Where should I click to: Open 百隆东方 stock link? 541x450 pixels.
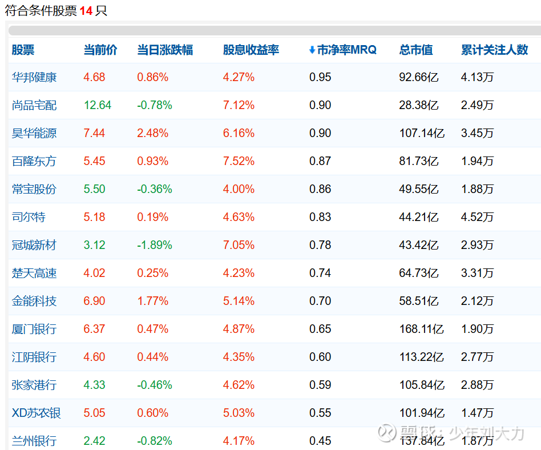(34, 161)
